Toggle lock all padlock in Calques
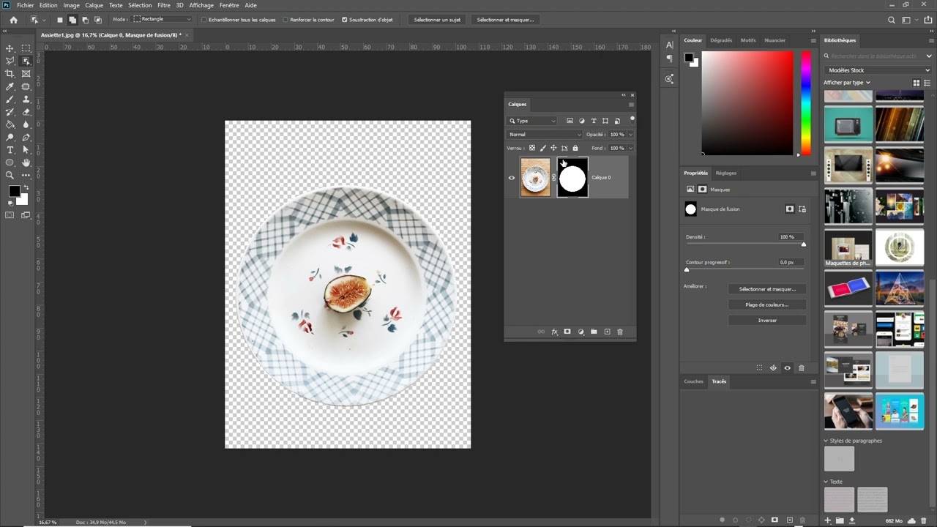The image size is (937, 527). [575, 148]
